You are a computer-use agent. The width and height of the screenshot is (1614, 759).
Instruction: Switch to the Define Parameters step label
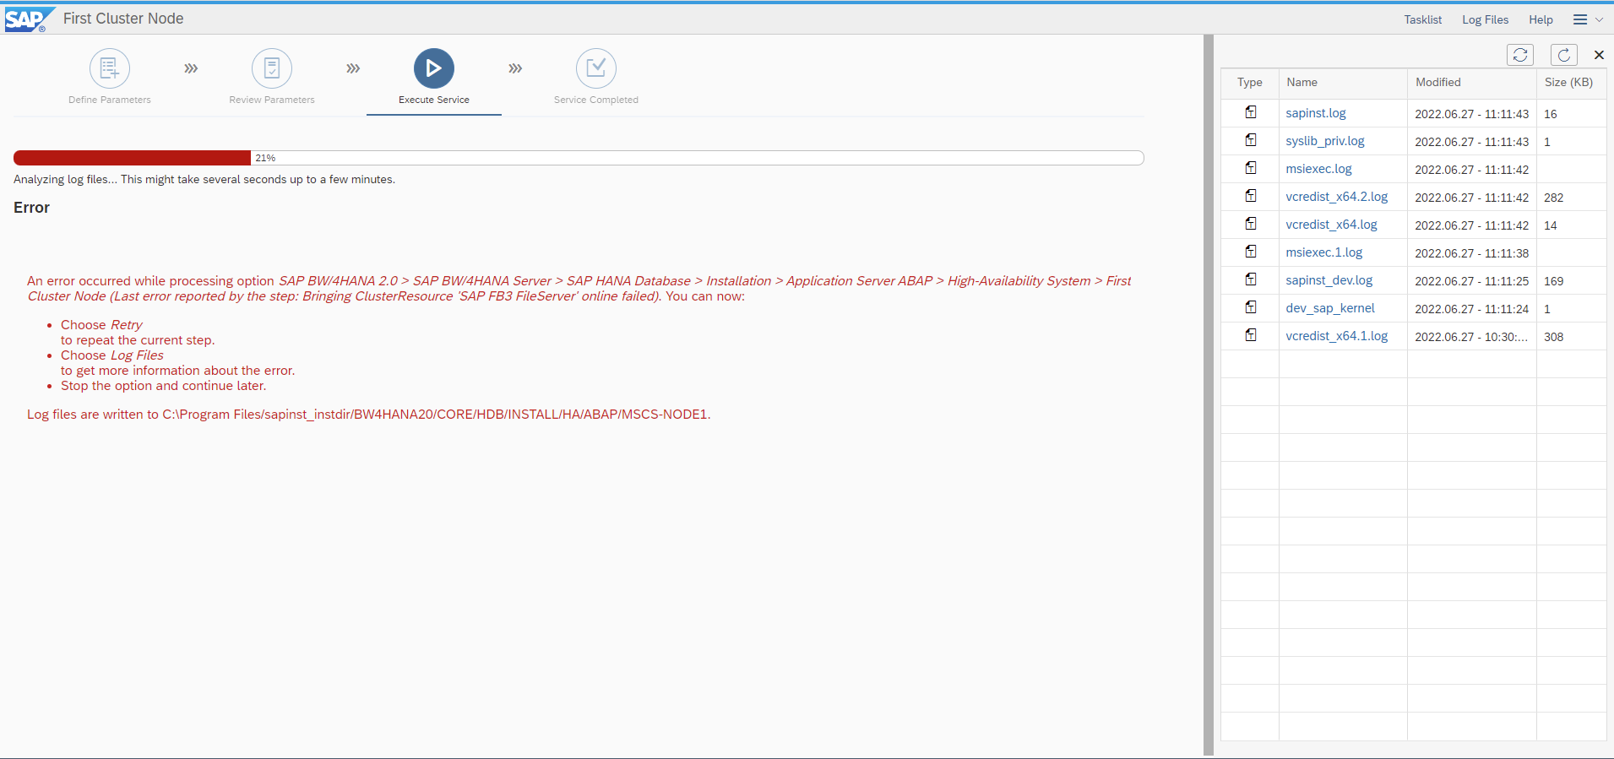pos(110,100)
